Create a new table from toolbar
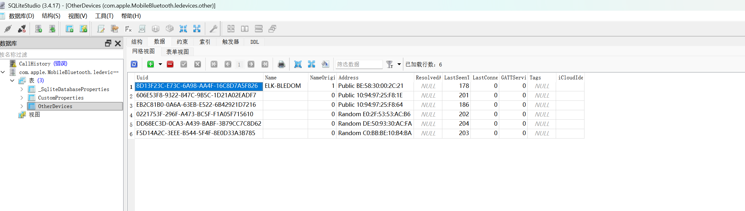The width and height of the screenshot is (745, 211). tap(70, 29)
